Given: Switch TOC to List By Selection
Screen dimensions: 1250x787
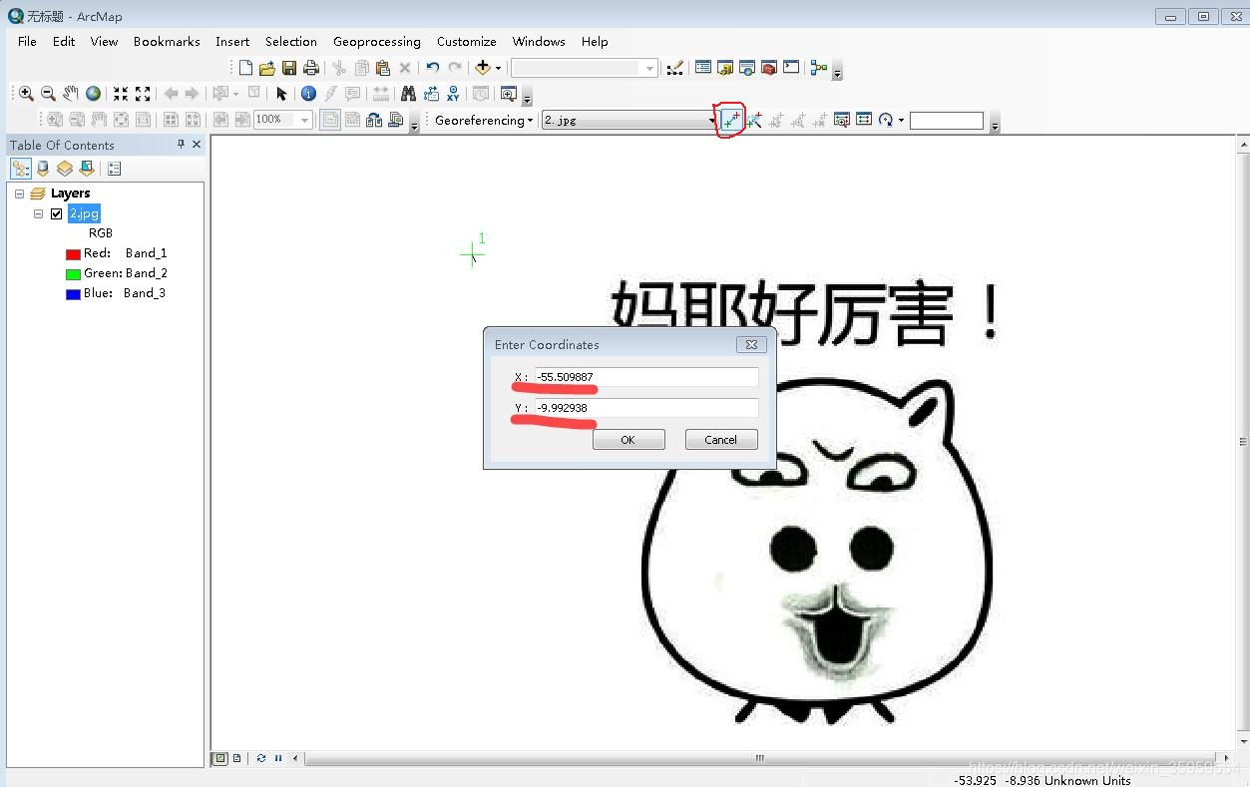Looking at the screenshot, I should click(x=87, y=169).
